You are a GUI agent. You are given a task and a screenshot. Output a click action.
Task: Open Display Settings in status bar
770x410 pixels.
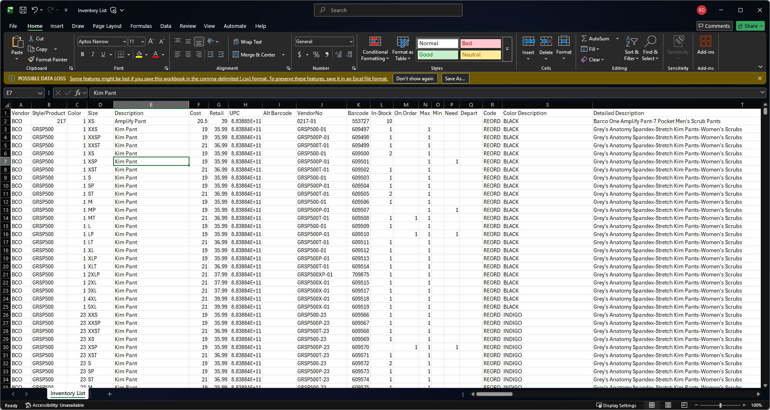[616, 405]
